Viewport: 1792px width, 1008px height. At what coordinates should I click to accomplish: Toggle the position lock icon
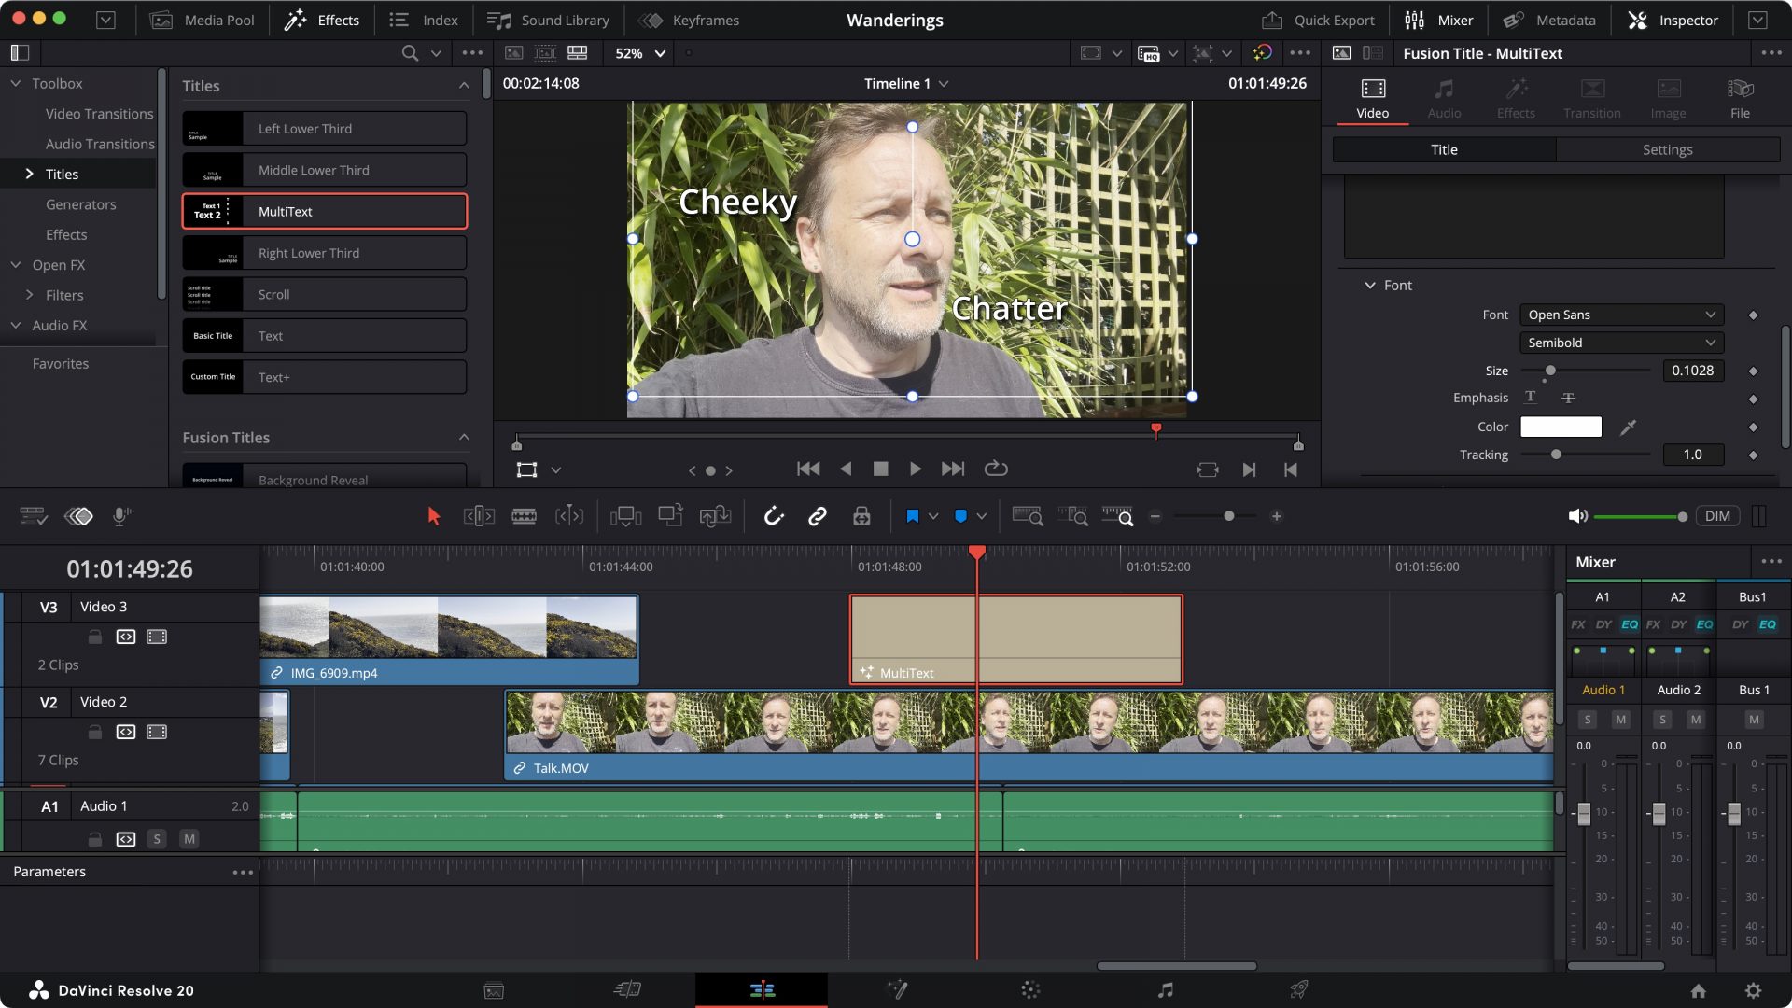861,516
